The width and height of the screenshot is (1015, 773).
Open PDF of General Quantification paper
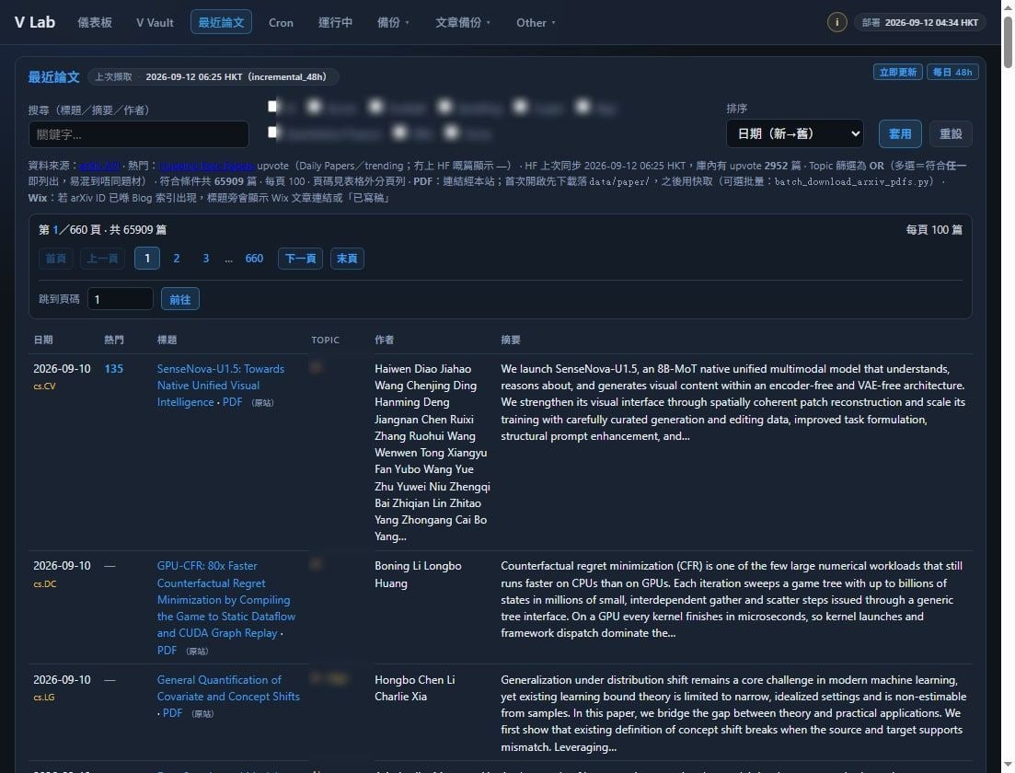(172, 713)
